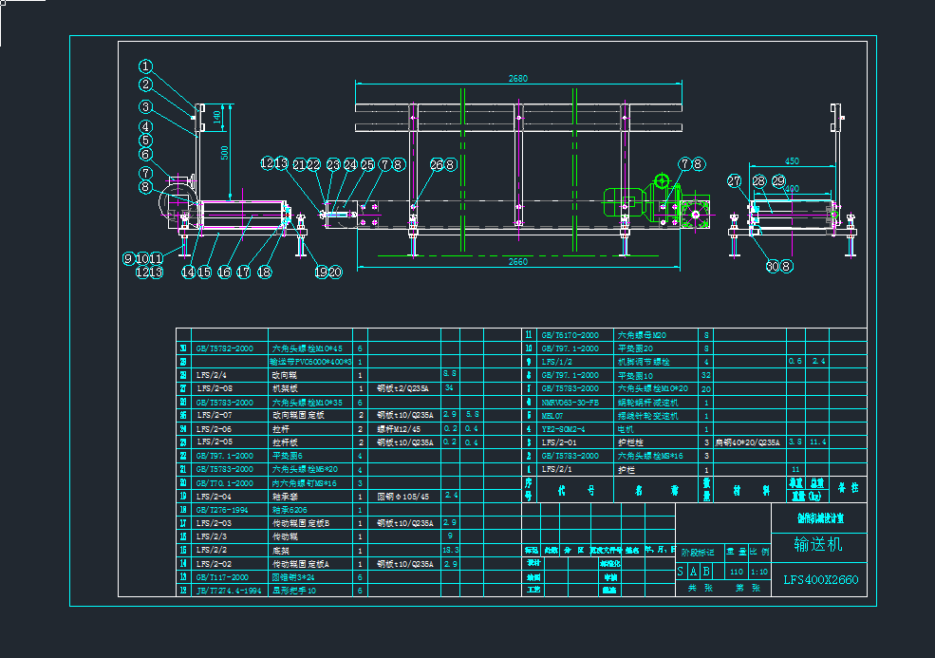This screenshot has width=935, height=658.
Task: Click part balloon number 1
Action: coord(145,66)
